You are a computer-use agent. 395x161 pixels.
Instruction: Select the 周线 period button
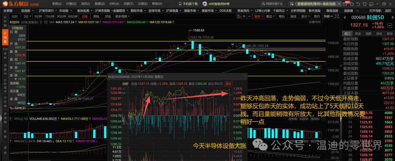click(96, 16)
